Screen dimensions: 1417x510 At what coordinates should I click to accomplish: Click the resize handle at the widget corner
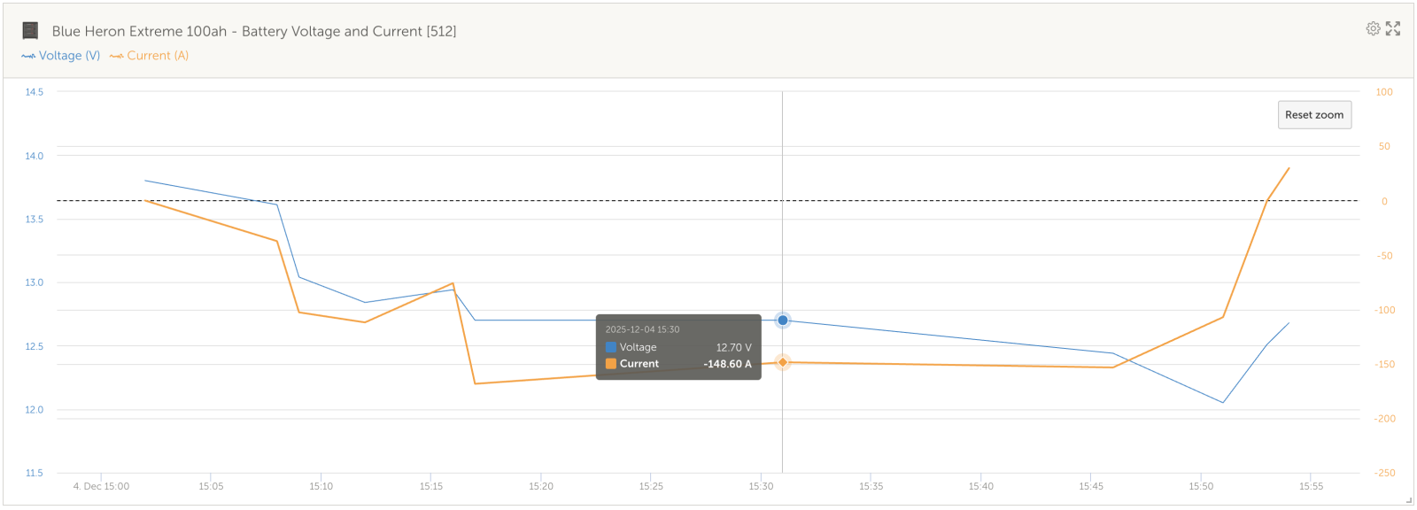[x=1408, y=501]
